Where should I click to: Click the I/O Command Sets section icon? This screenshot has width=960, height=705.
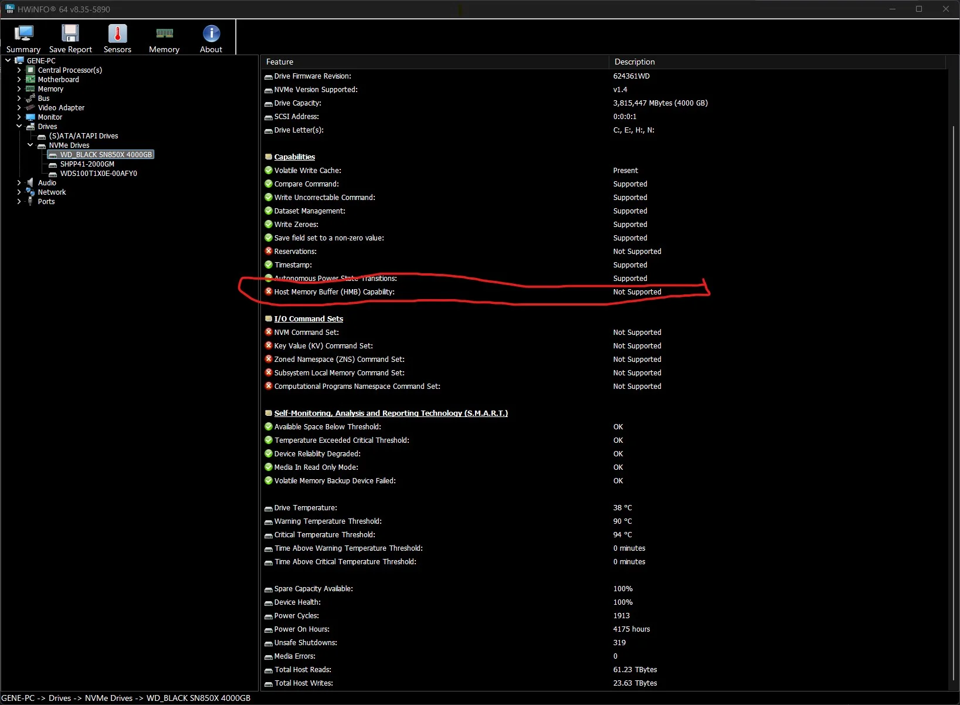pos(269,318)
